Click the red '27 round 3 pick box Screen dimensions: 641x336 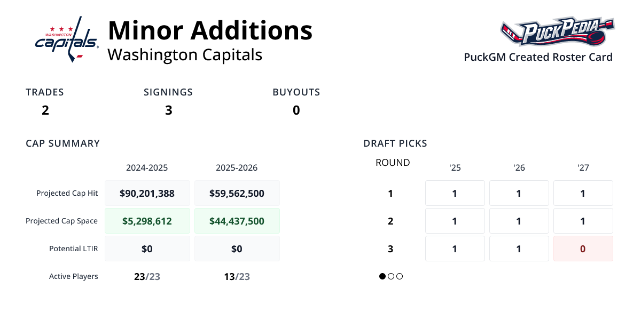pyautogui.click(x=583, y=249)
